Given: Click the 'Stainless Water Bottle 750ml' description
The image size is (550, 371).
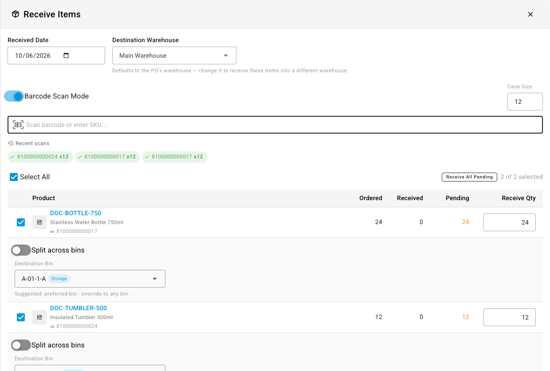Looking at the screenshot, I should (87, 222).
